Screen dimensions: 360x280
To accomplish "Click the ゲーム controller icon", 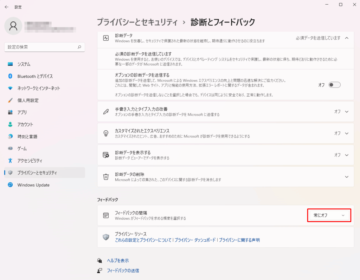I will tap(10, 149).
